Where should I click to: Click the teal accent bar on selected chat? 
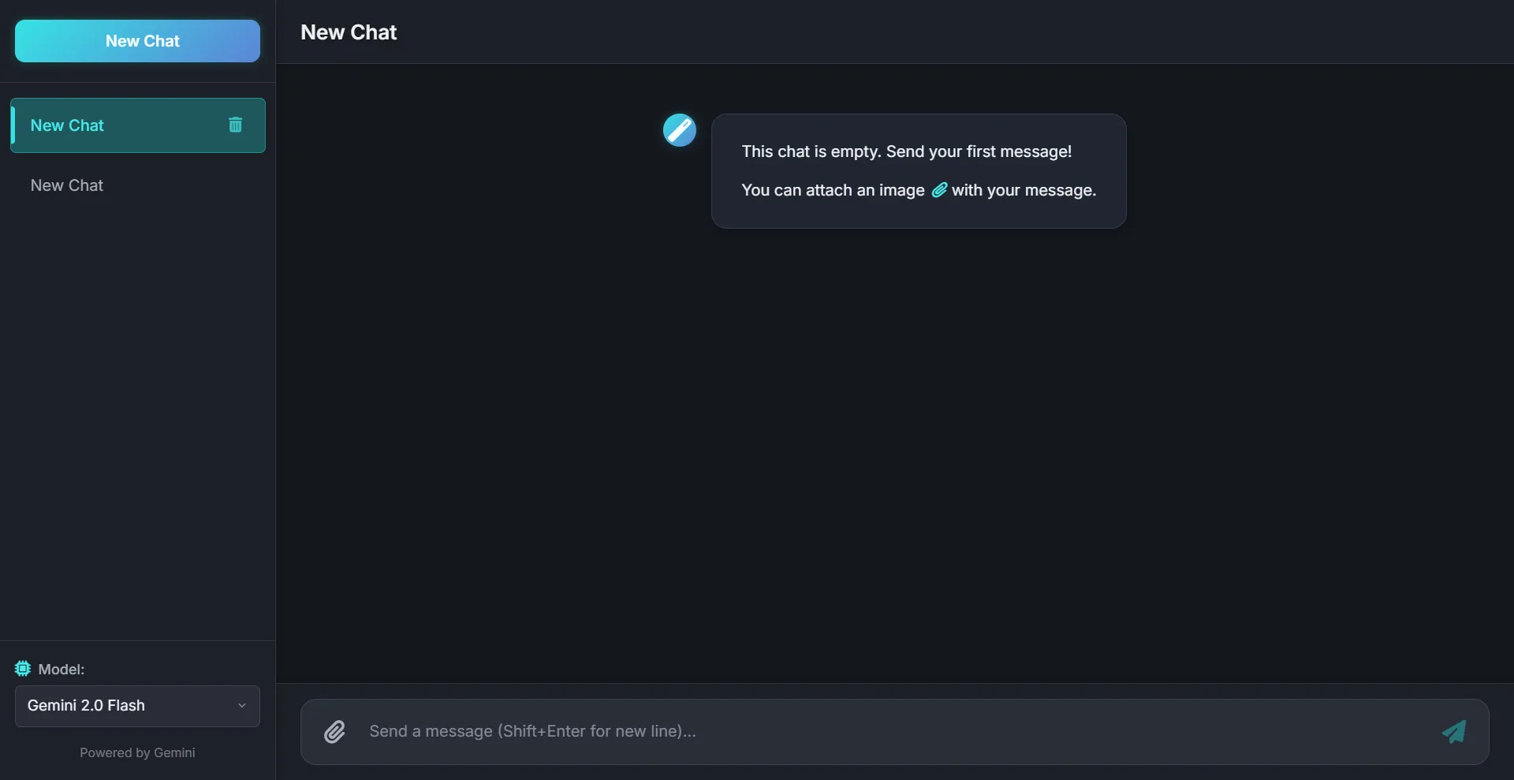[13, 125]
